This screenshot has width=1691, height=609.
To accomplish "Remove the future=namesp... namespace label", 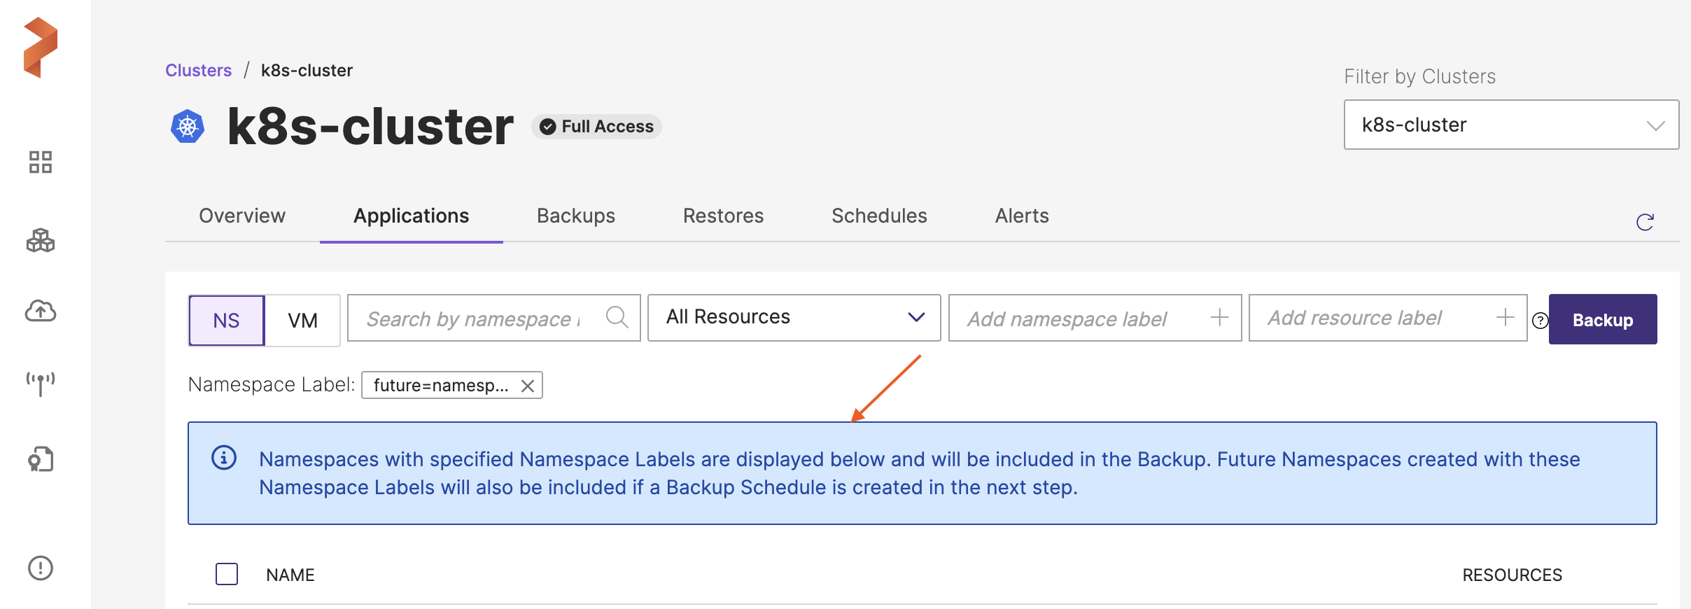I will [528, 386].
